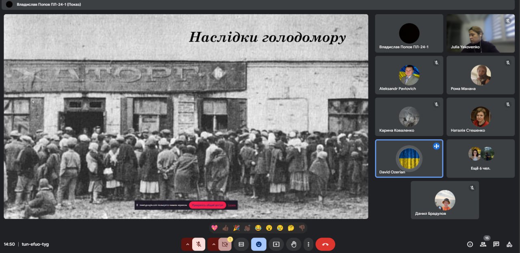Click the clock showing 14:50

coord(9,244)
